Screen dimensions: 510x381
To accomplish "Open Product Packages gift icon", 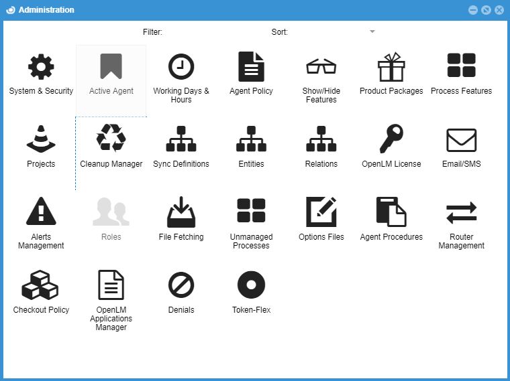I will (x=391, y=68).
